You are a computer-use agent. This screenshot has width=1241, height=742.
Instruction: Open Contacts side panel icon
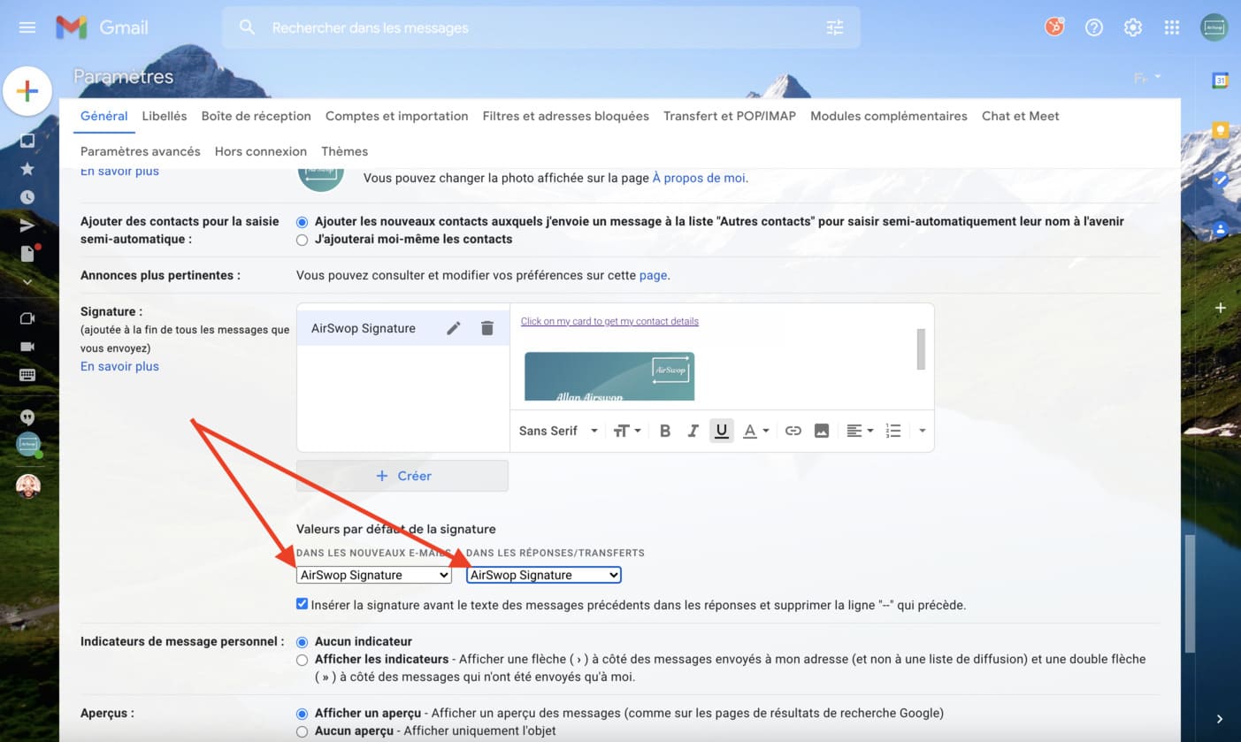tap(1221, 229)
